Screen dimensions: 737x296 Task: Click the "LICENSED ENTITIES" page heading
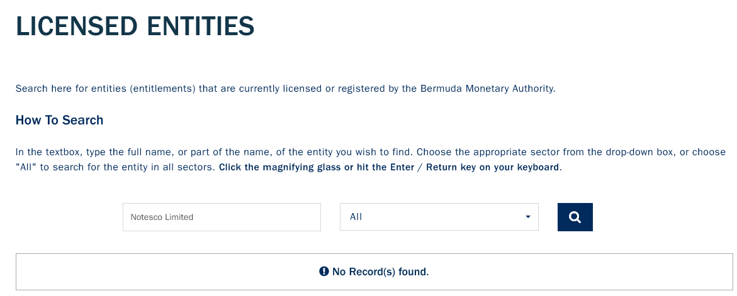click(x=135, y=26)
